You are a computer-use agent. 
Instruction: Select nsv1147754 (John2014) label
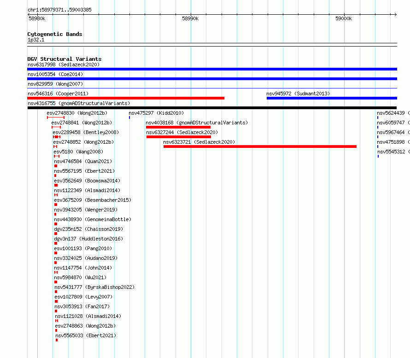click(x=83, y=268)
